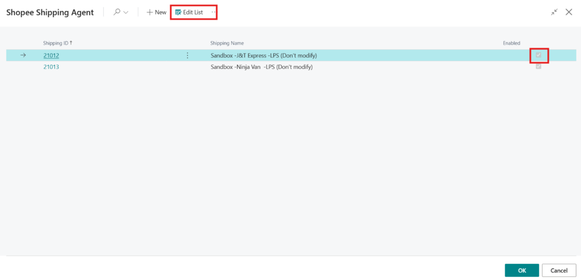
Task: Show row options for 21012
Action: [x=187, y=55]
